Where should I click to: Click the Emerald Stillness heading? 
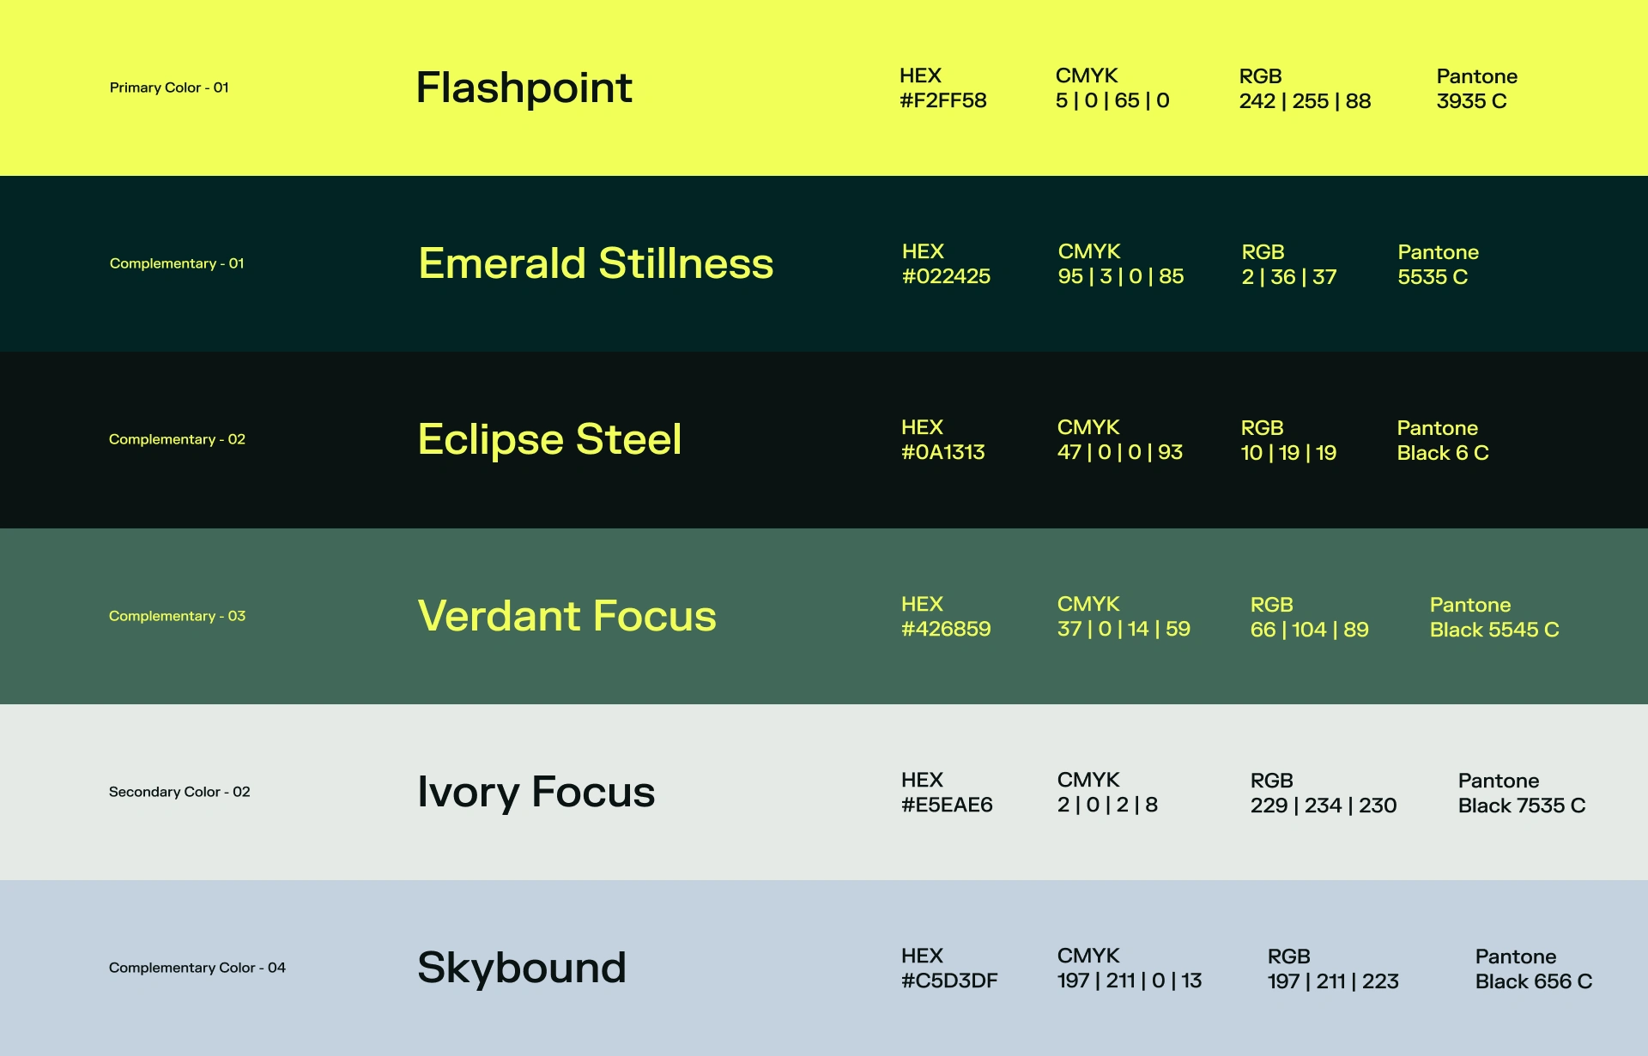point(596,263)
